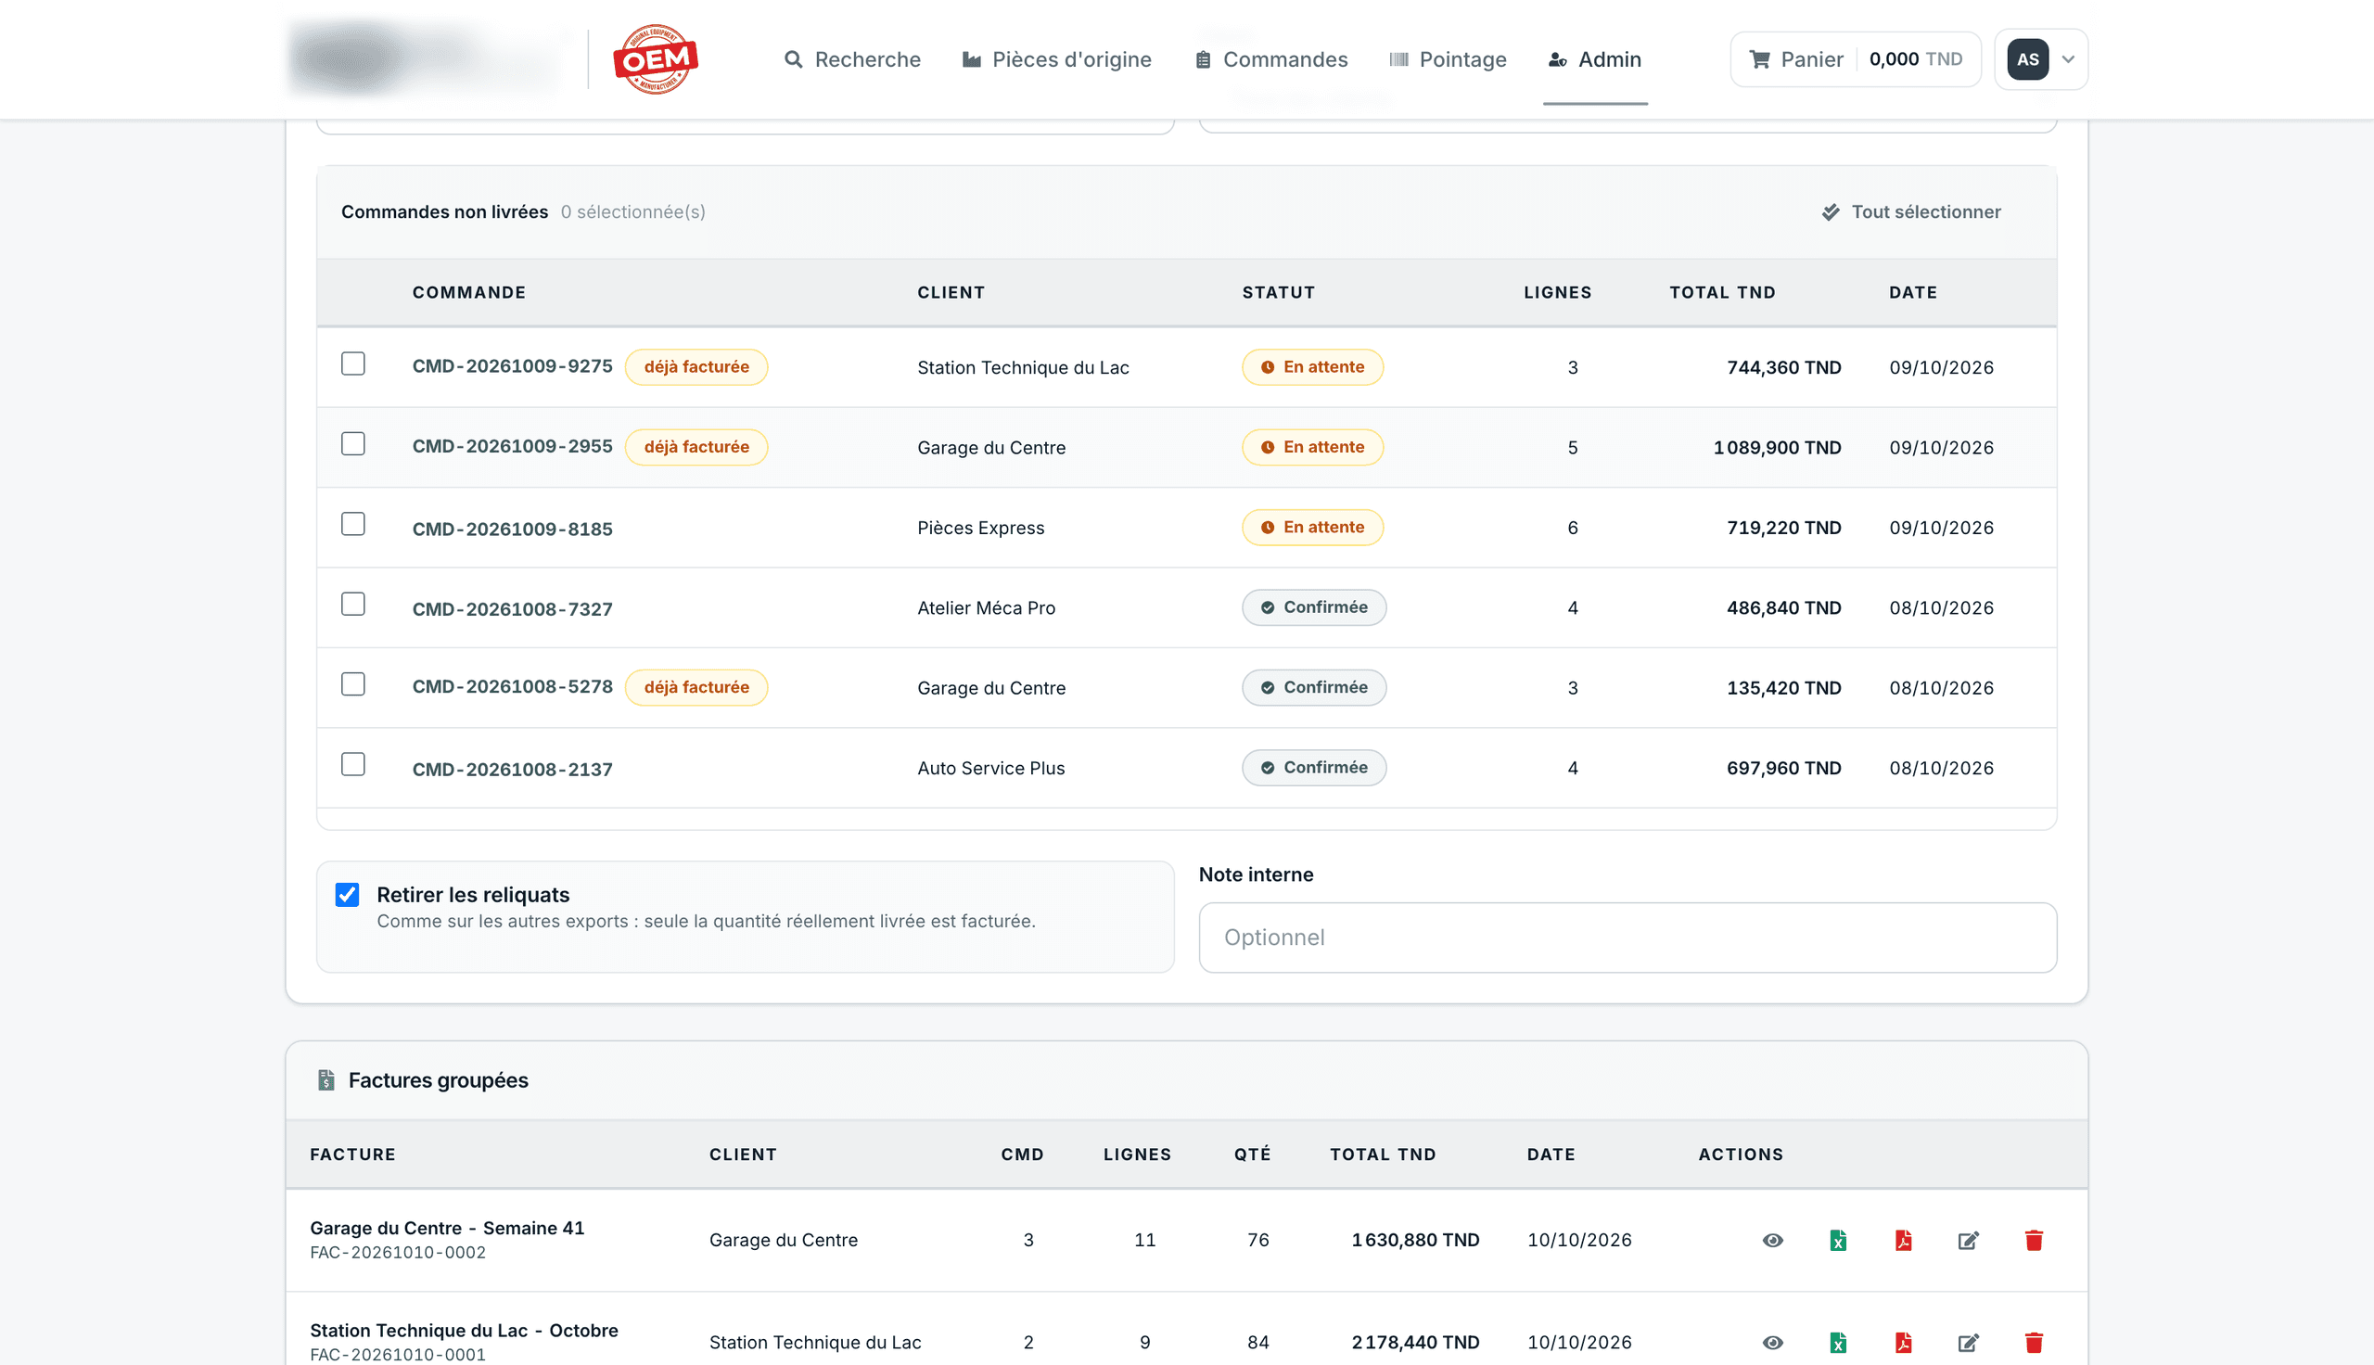Viewport: 2374px width, 1365px height.
Task: Click déjà facturée tag on CMD-20261009-2955
Action: [696, 447]
